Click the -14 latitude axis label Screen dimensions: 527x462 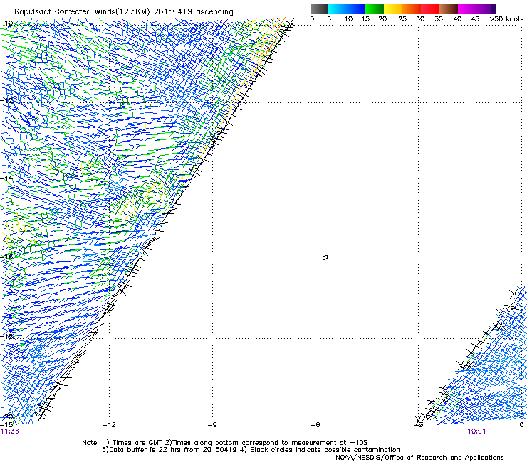pos(7,178)
